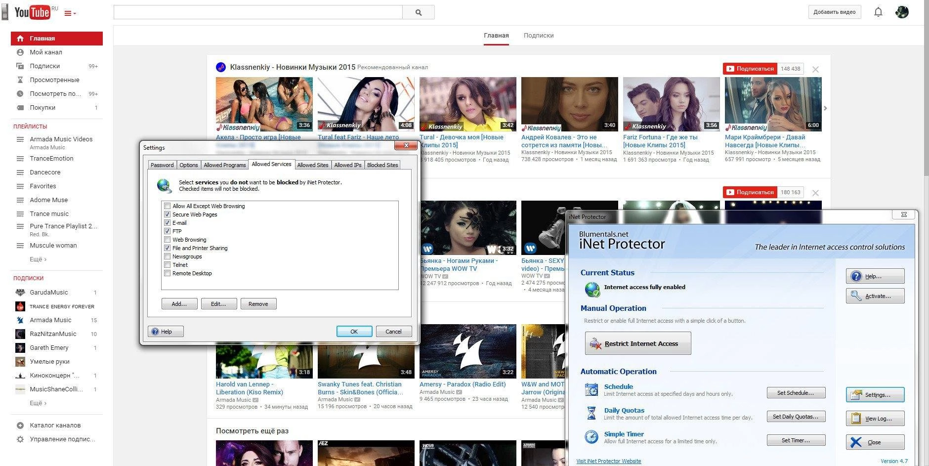
Task: Expand playlists with Ещё under Muscule woman
Action: [x=38, y=259]
